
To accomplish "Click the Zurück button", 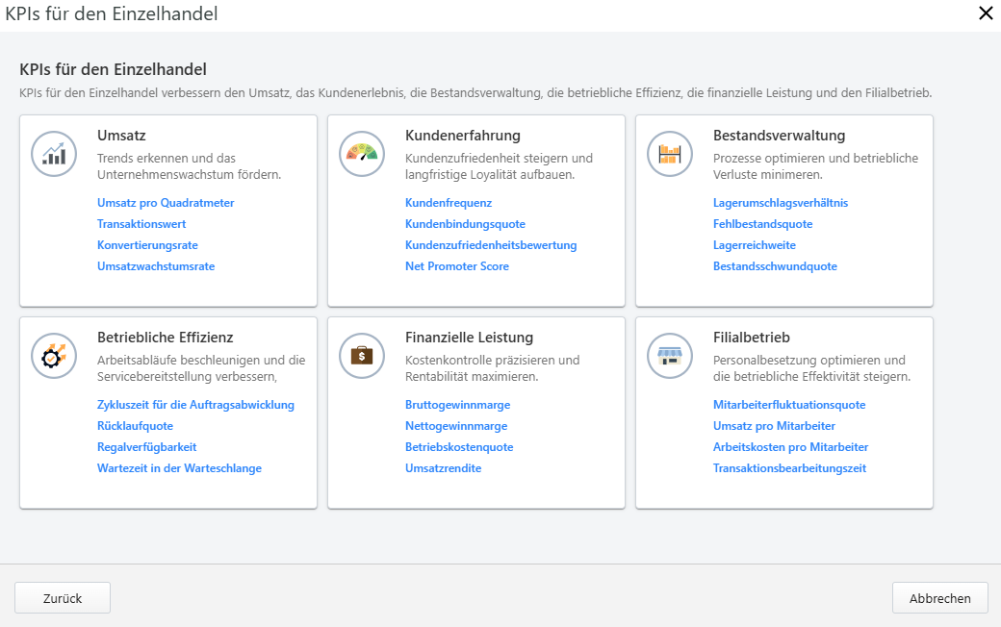I will [62, 597].
